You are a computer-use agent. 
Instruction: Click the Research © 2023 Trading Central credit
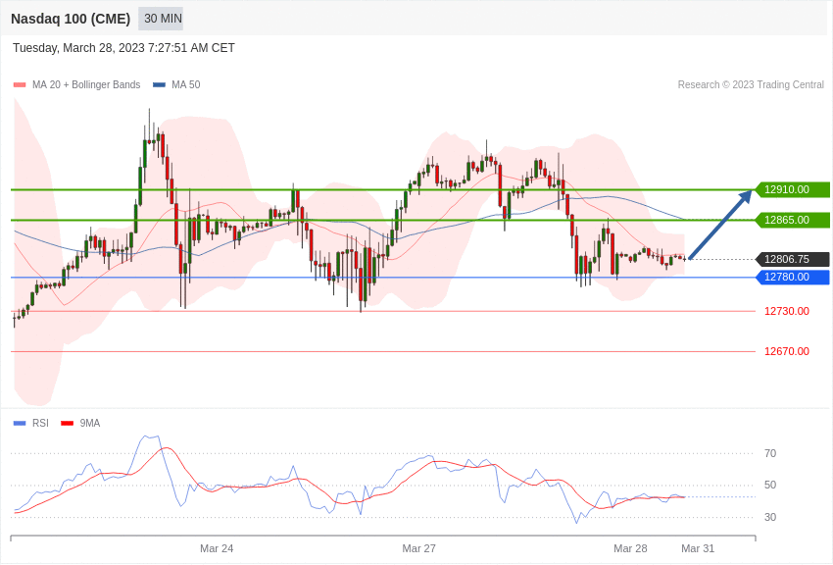[x=751, y=85]
